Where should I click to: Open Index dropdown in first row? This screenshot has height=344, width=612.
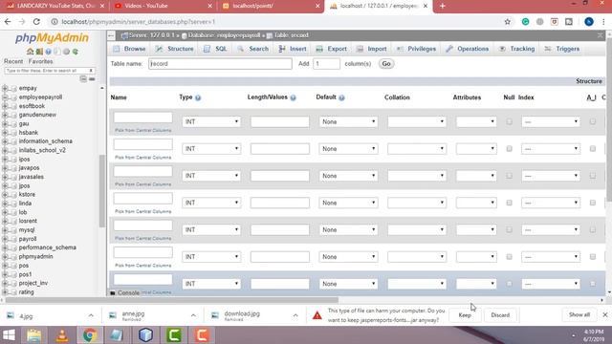coord(551,121)
